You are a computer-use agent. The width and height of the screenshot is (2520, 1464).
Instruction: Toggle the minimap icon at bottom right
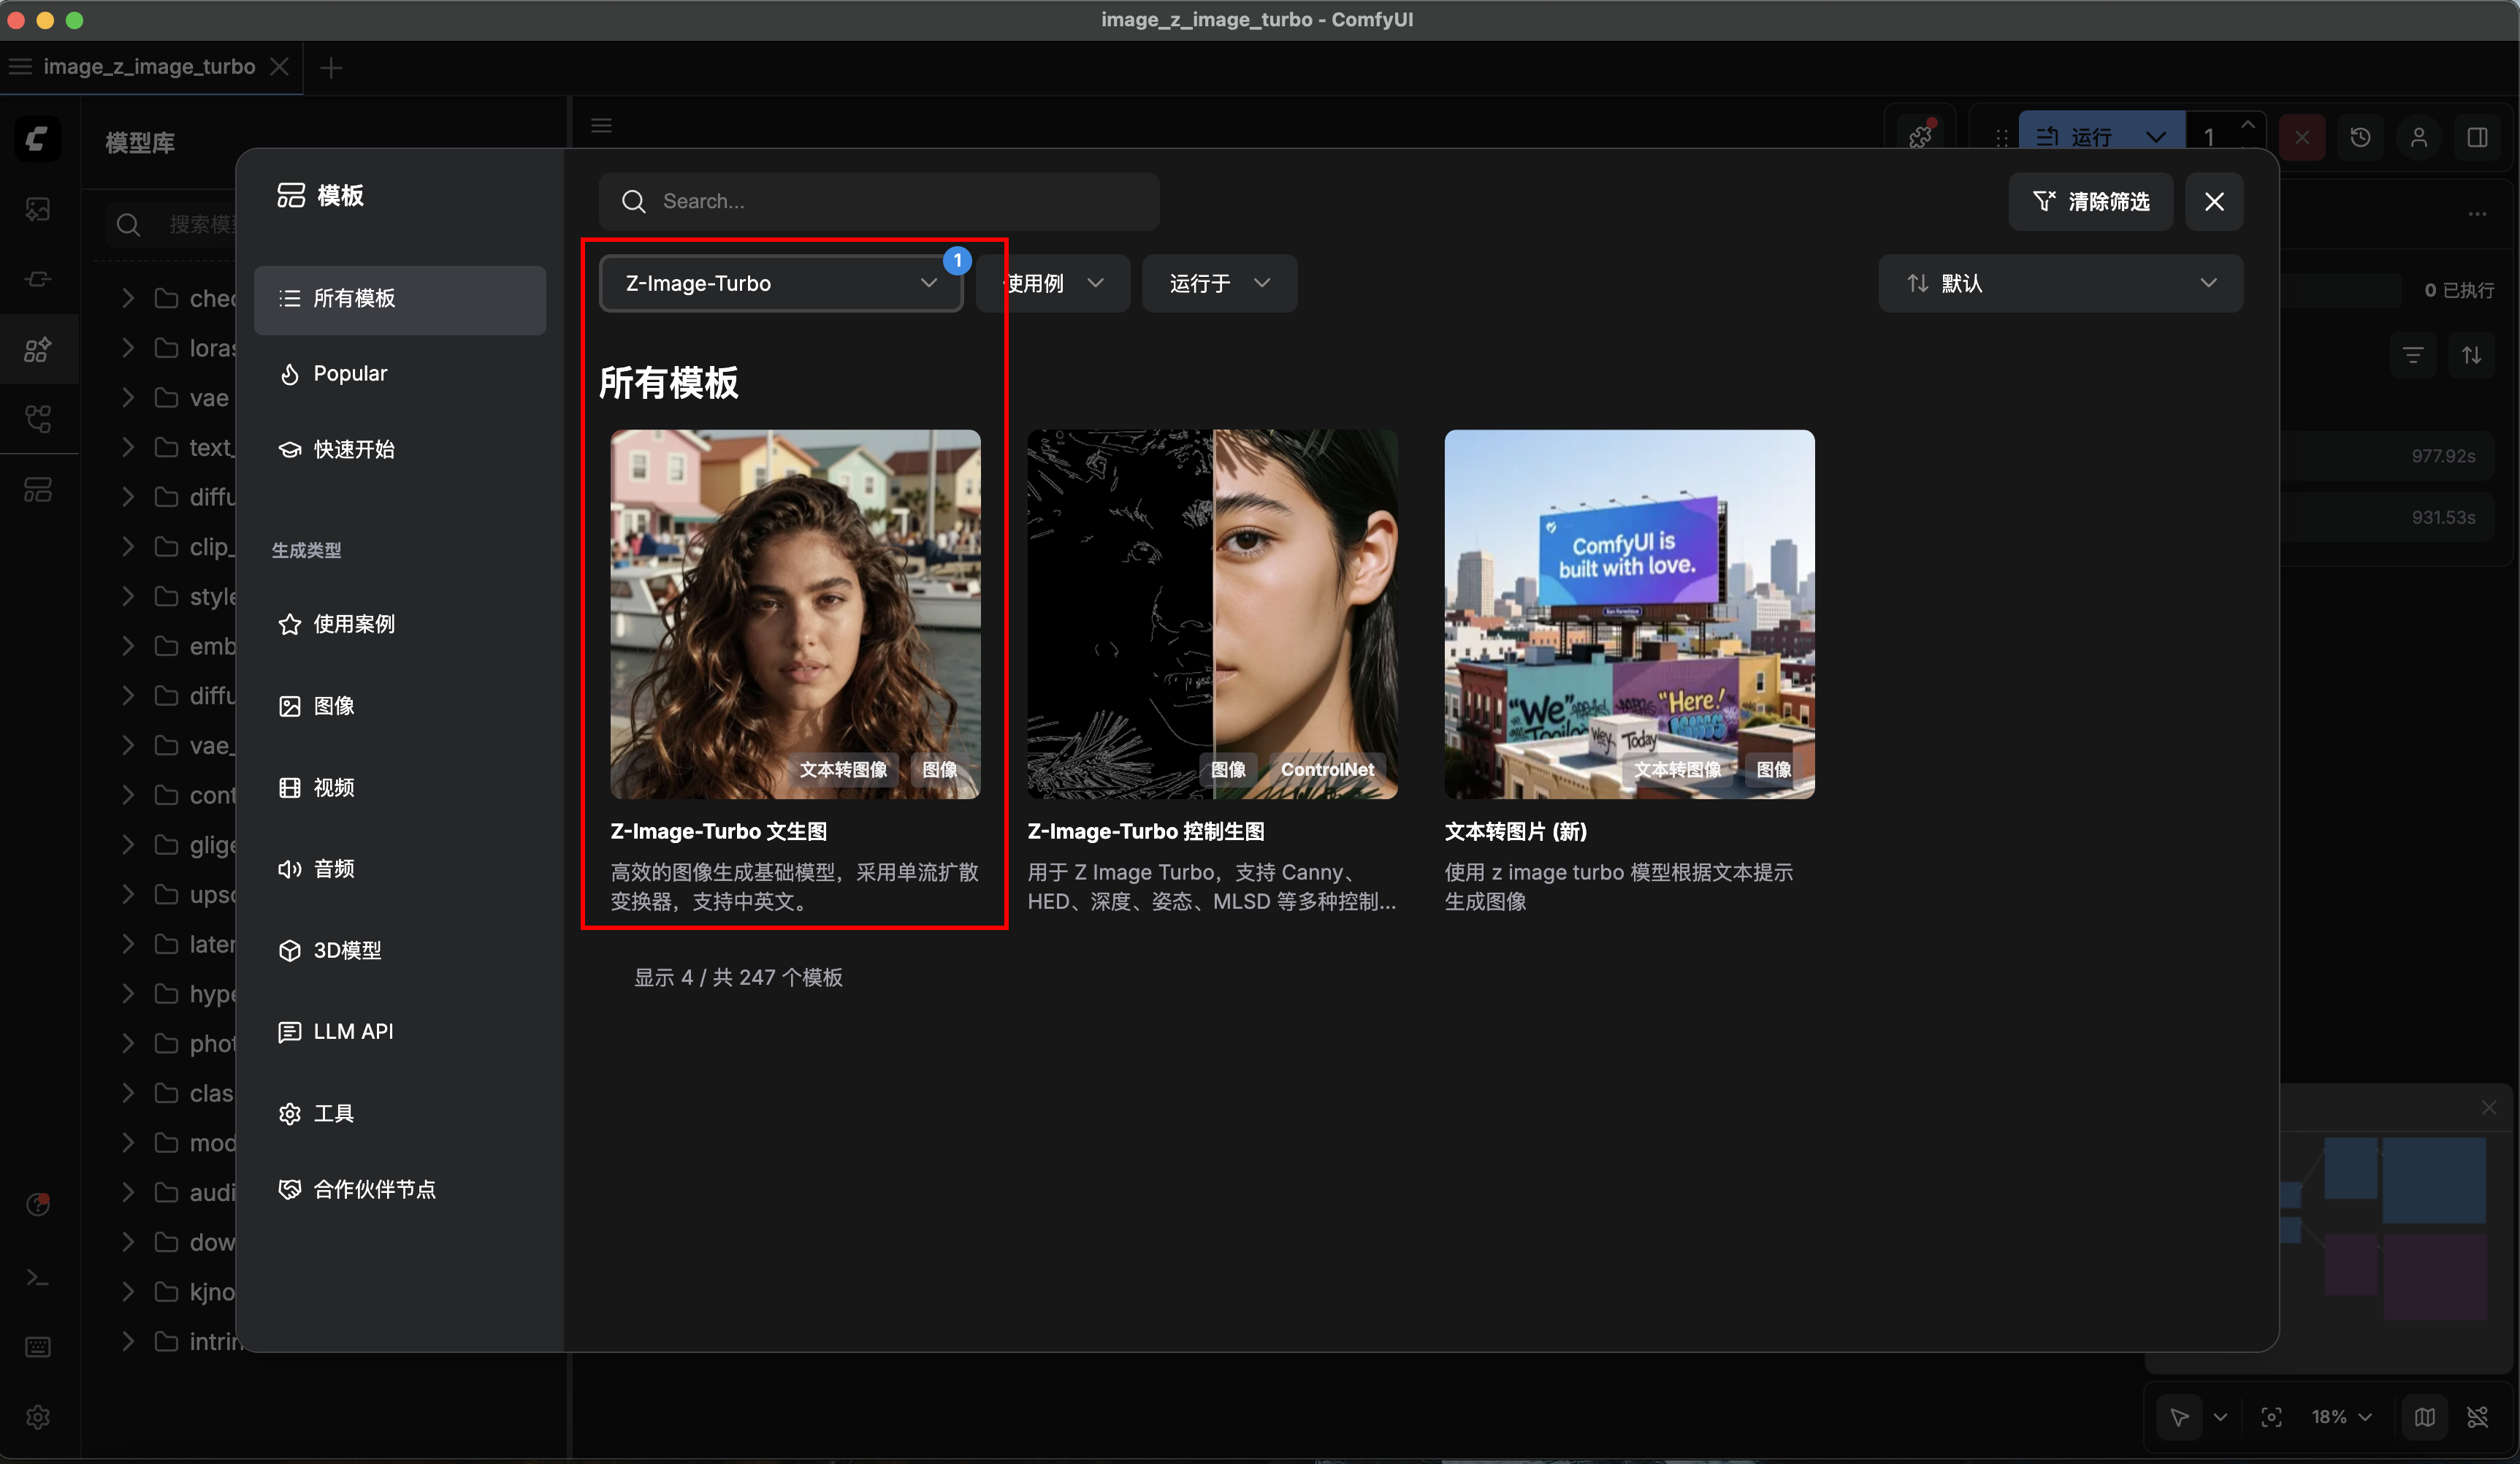click(2424, 1417)
